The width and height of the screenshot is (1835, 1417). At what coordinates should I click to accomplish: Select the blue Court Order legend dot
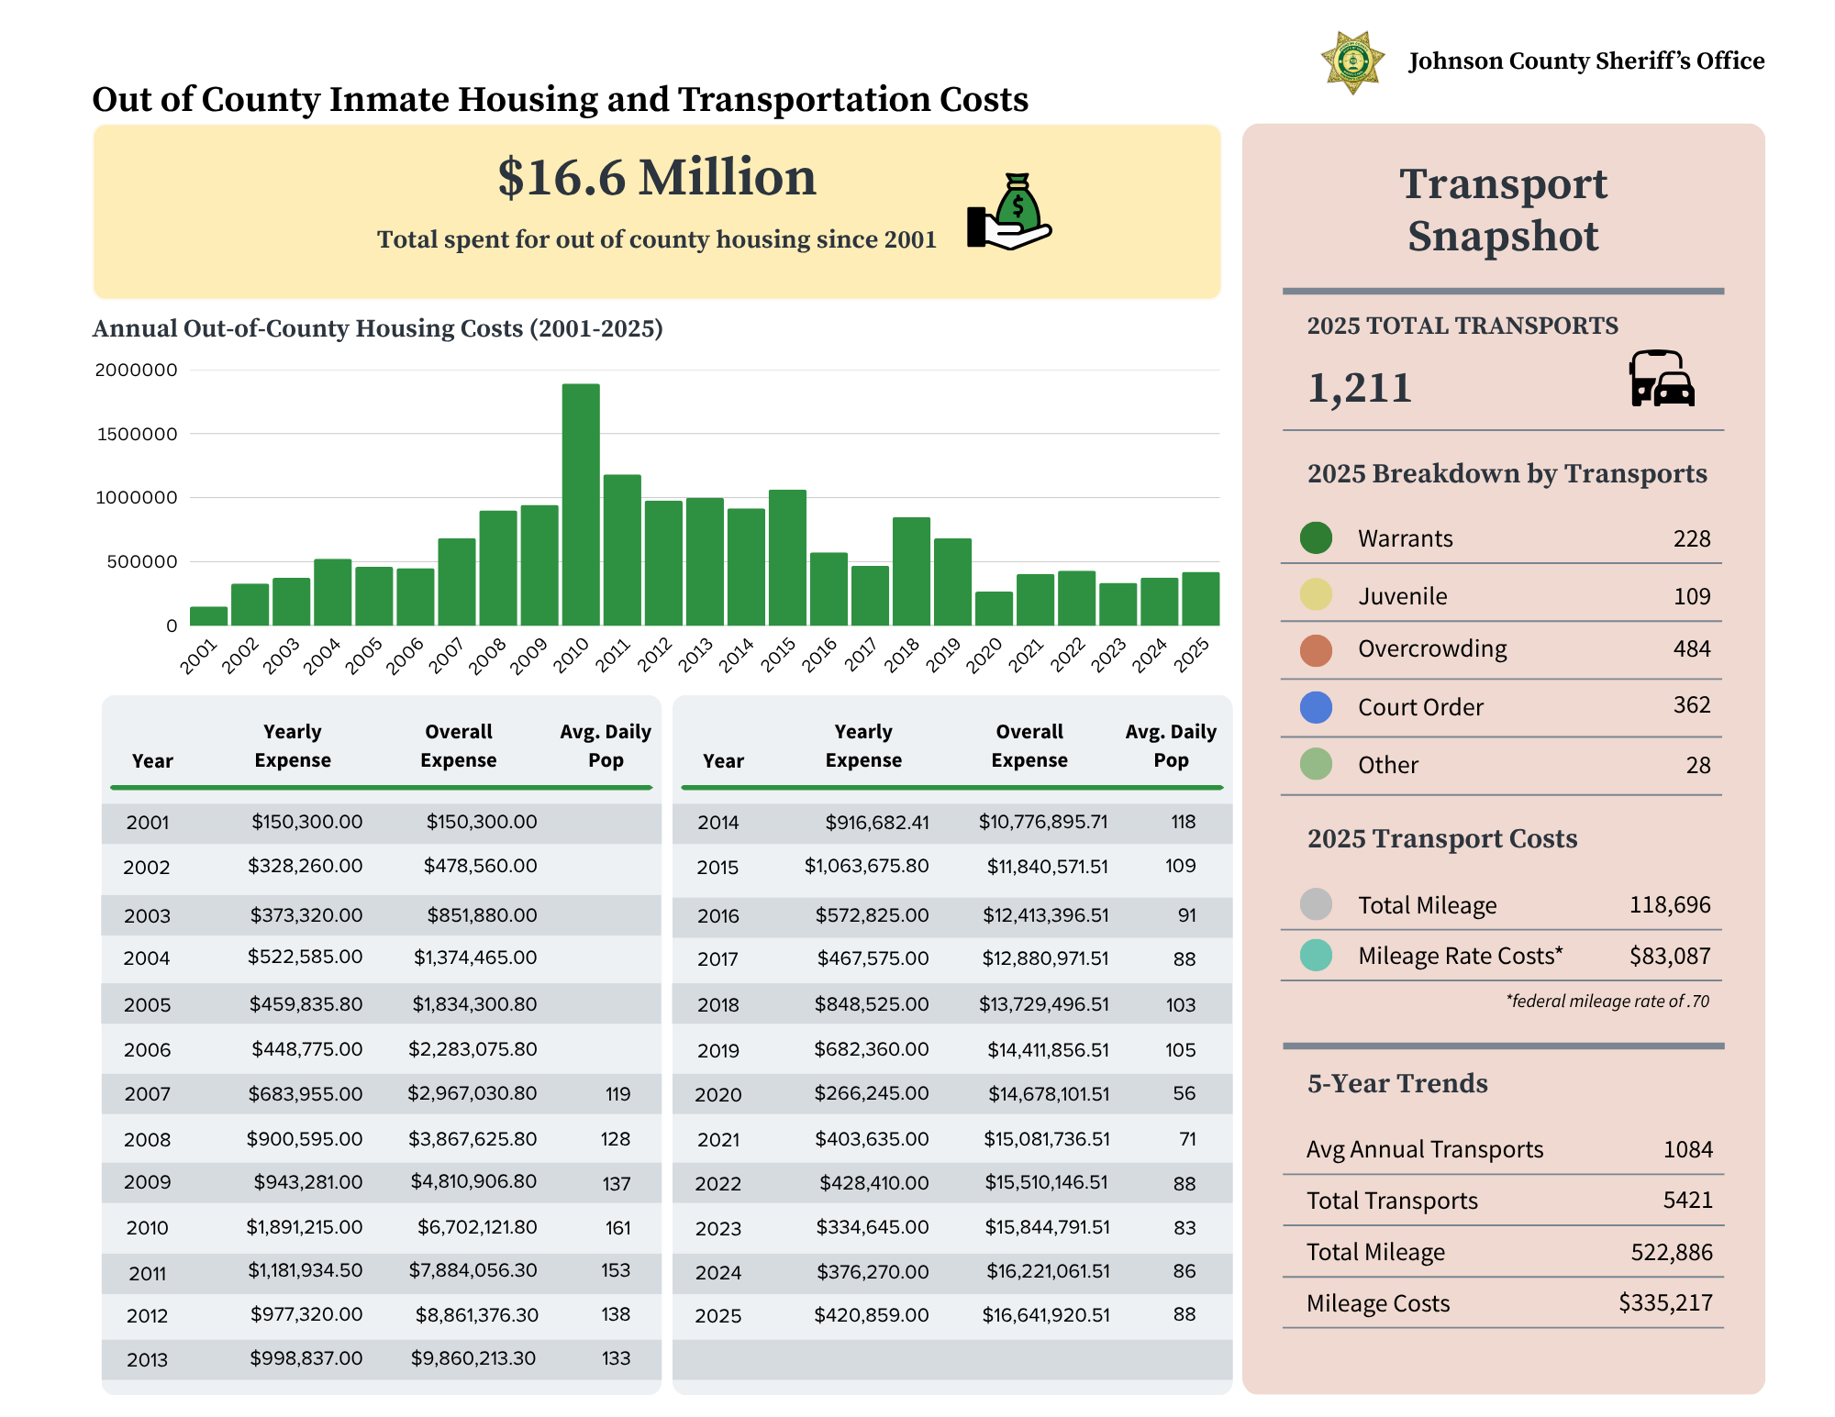[1316, 707]
